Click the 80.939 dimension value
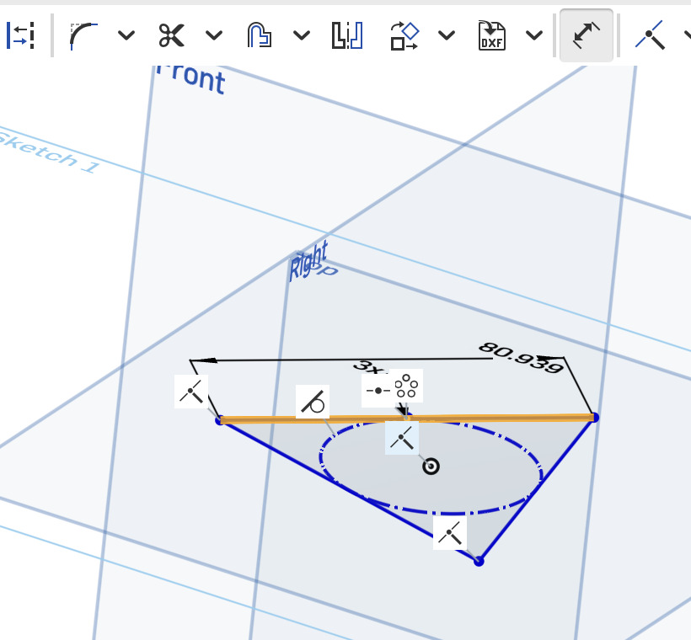This screenshot has height=640, width=691. click(522, 358)
